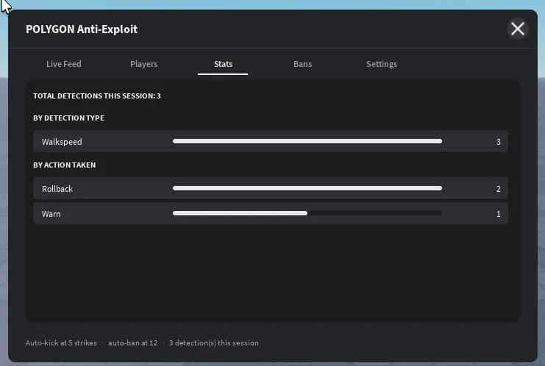Open the Players tab

[x=143, y=64]
